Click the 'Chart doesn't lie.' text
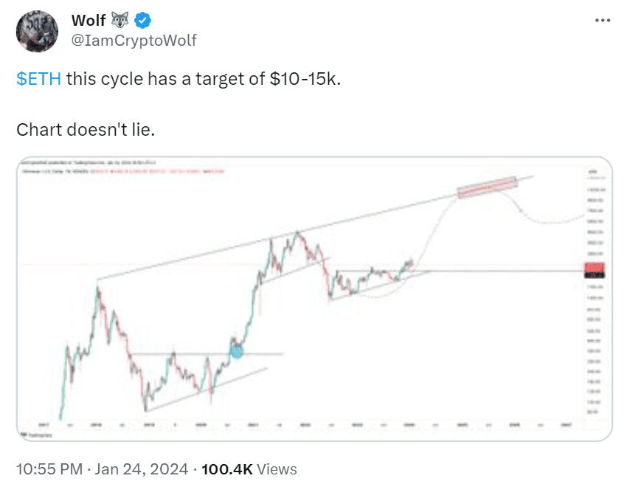This screenshot has width=627, height=484. pyautogui.click(x=86, y=129)
